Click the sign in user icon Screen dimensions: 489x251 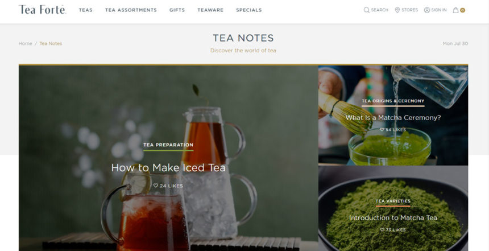427,10
